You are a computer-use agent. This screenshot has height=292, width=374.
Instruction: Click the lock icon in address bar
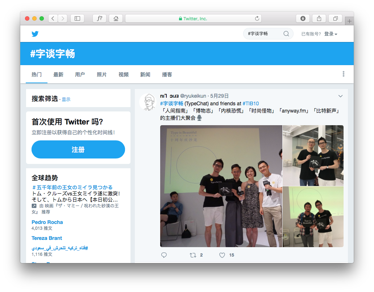tap(180, 18)
